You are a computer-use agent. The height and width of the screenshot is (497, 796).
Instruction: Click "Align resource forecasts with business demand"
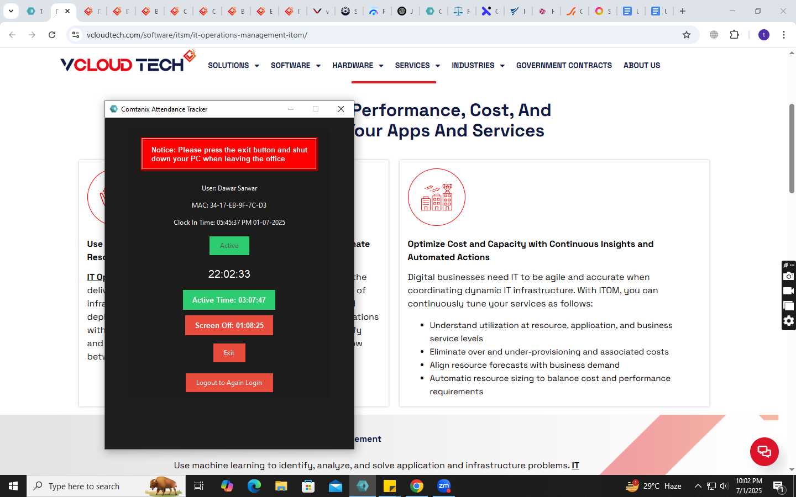coord(525,365)
